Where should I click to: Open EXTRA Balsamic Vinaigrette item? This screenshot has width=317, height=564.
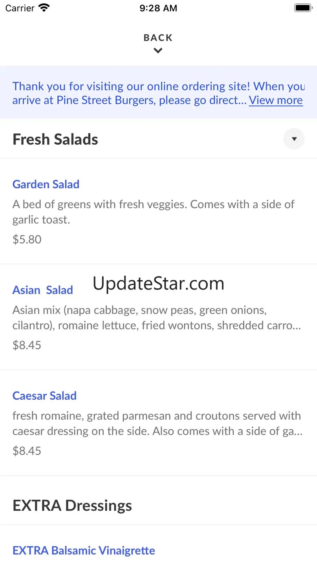[x=84, y=550]
